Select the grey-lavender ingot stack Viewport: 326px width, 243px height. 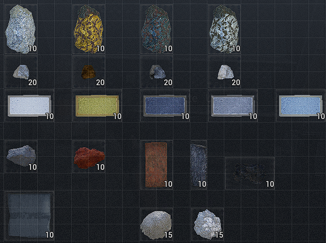[233, 106]
